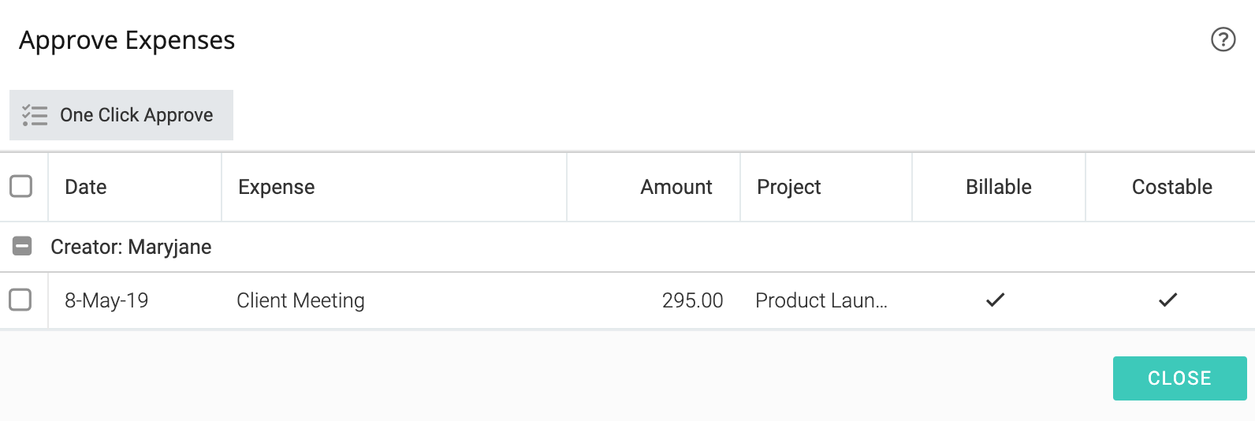Click the 8-May-19 date cell
Viewport: 1255px width, 421px height.
click(106, 300)
